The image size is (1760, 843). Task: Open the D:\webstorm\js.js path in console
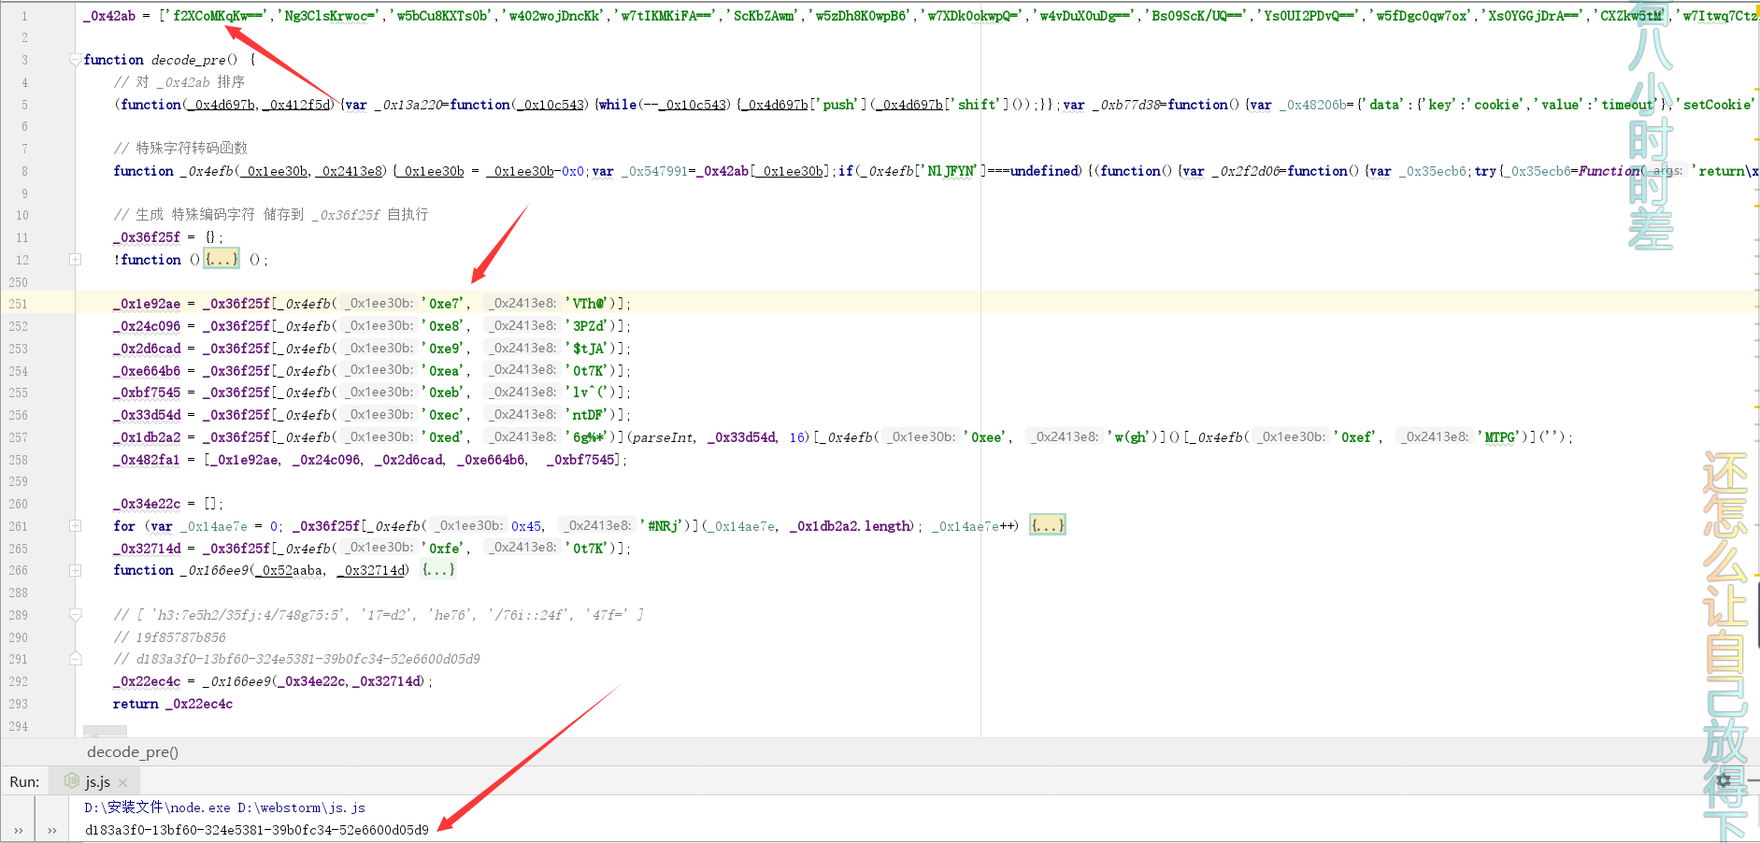301,807
